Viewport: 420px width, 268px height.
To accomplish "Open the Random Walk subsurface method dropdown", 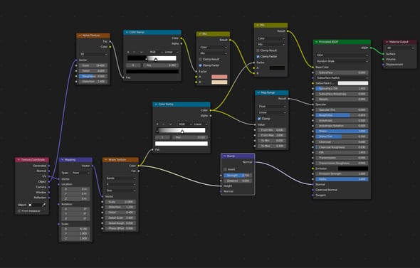I will tap(342, 61).
